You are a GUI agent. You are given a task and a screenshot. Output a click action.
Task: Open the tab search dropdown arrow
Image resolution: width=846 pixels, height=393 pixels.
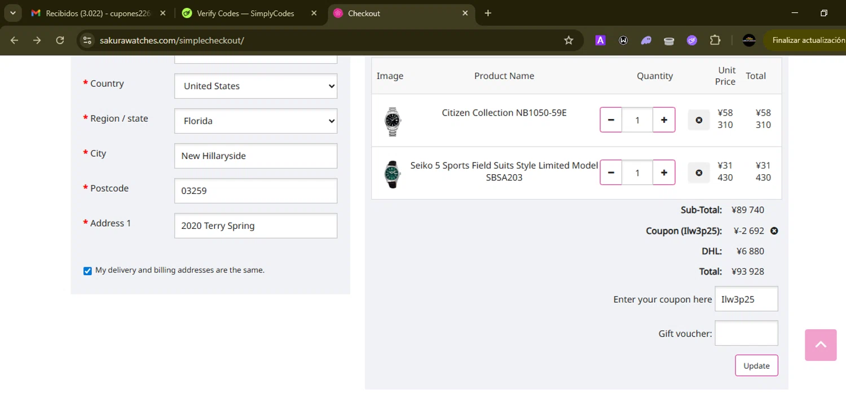[x=12, y=13]
